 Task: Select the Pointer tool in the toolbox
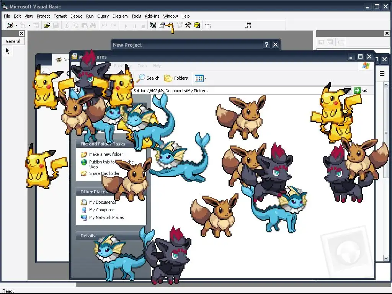tap(8, 51)
